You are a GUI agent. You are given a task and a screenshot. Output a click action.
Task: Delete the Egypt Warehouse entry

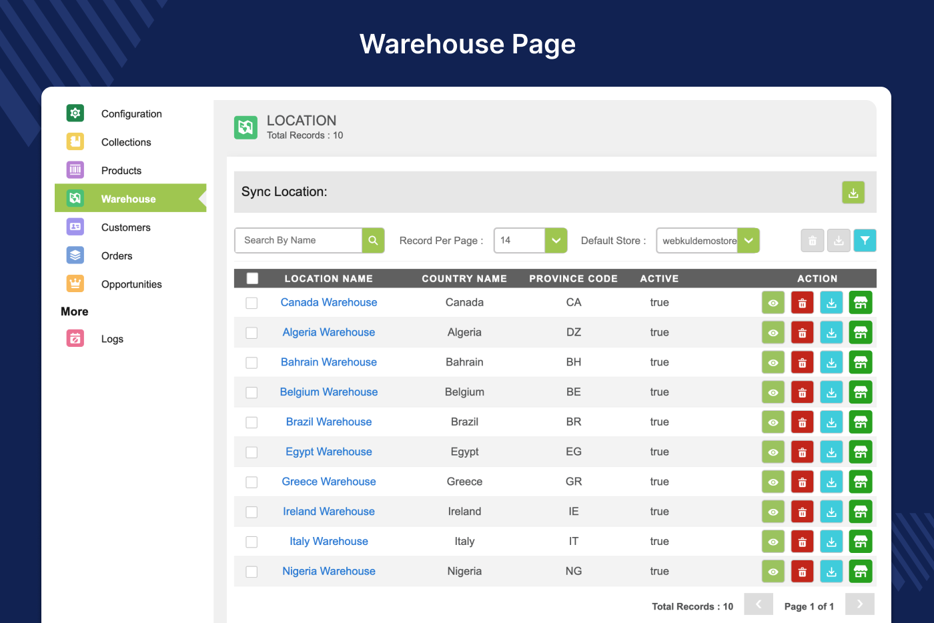point(802,452)
